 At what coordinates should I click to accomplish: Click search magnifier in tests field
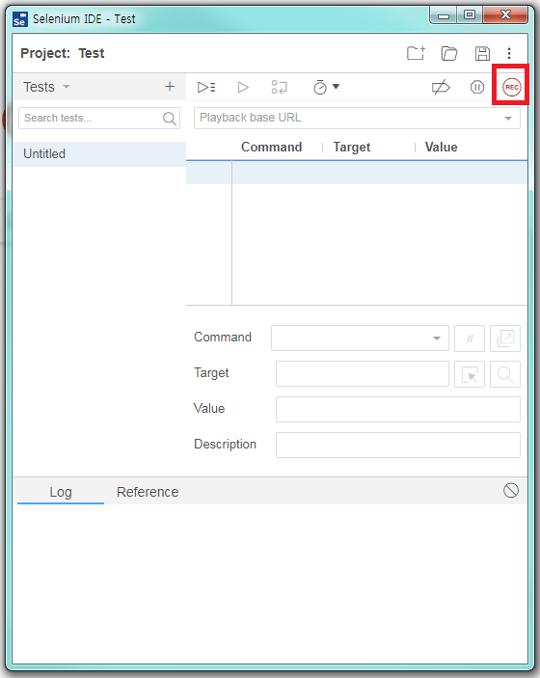pos(169,118)
